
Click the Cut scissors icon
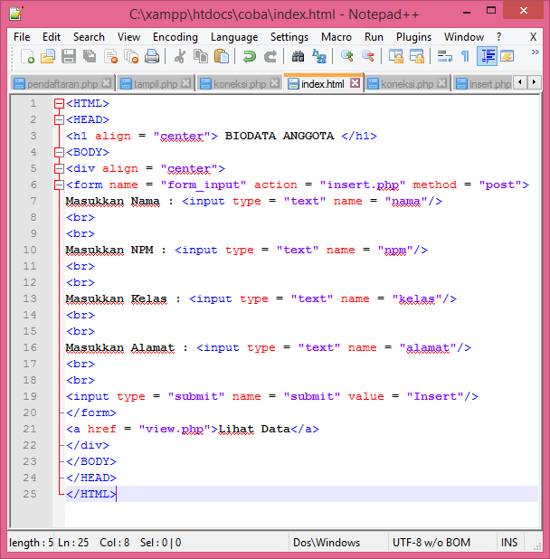[x=180, y=57]
